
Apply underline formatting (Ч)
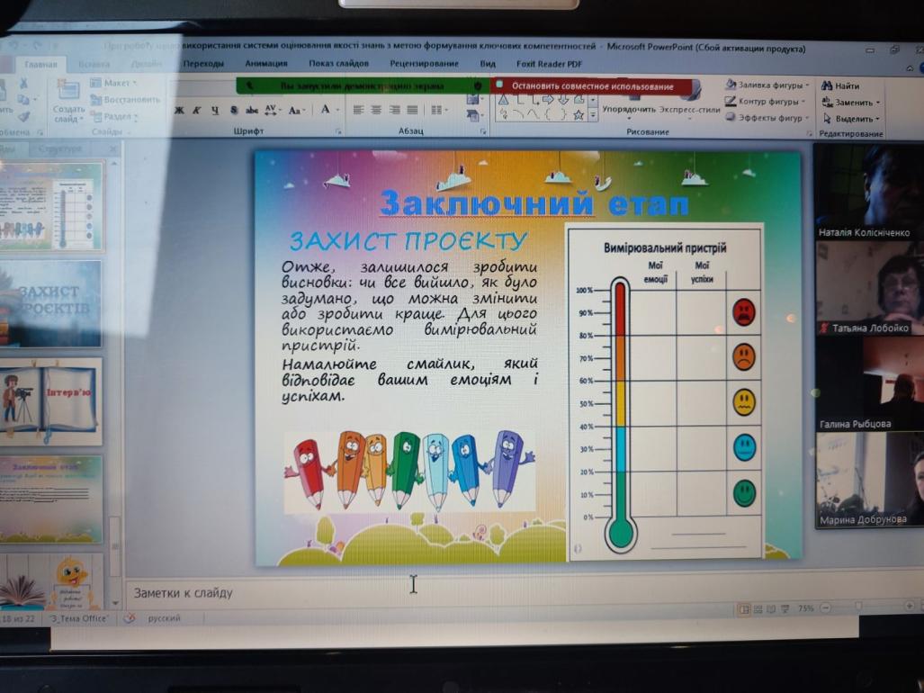pyautogui.click(x=214, y=110)
